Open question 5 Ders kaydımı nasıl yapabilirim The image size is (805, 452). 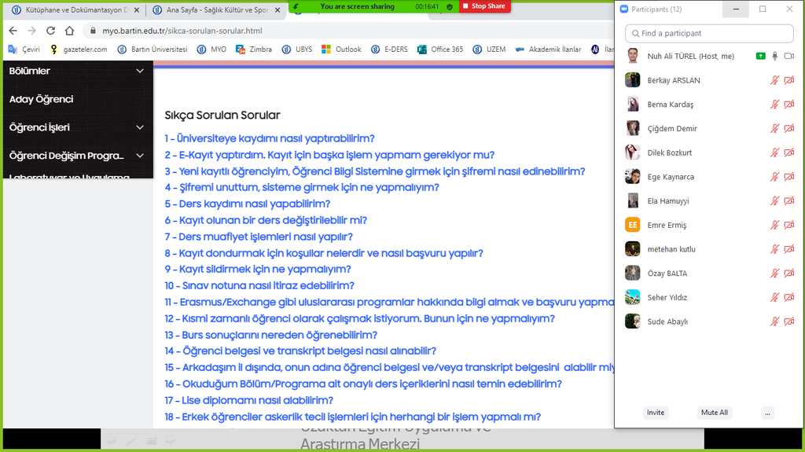[x=248, y=204]
